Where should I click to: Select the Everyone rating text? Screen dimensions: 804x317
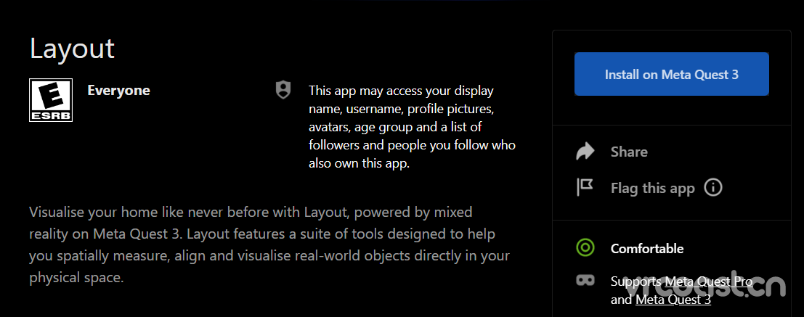(x=119, y=91)
